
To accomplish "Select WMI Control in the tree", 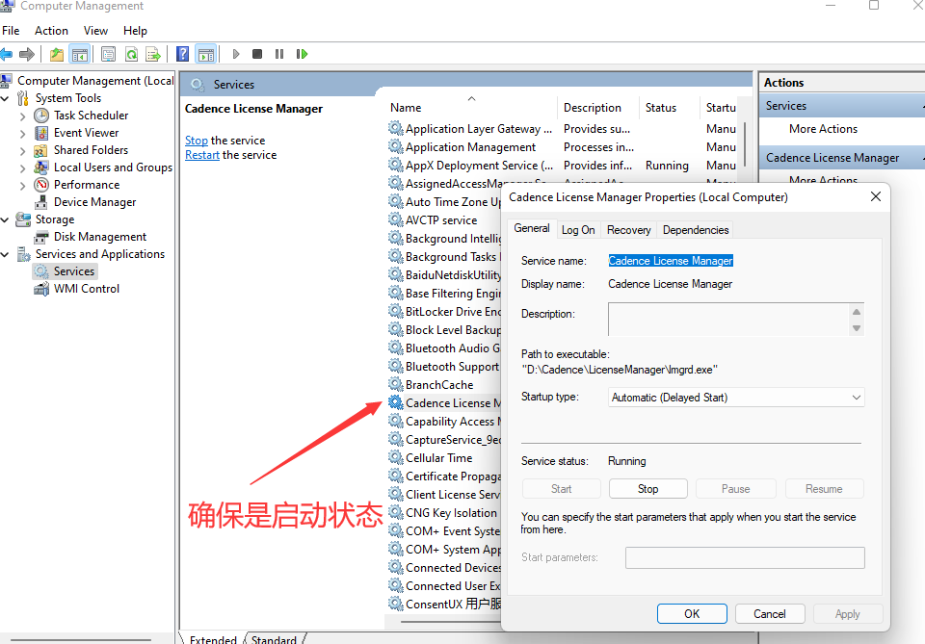I will pyautogui.click(x=87, y=289).
